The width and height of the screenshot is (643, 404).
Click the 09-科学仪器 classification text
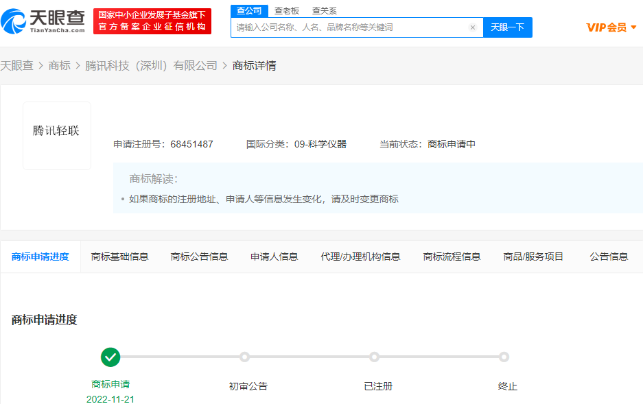320,144
